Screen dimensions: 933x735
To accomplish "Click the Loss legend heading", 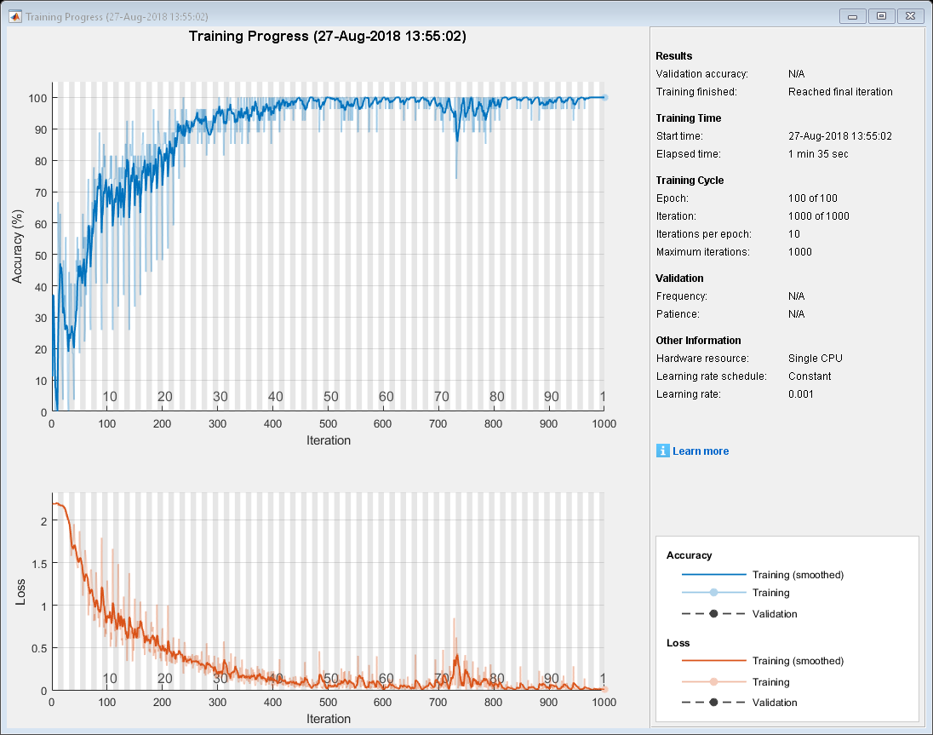I will tap(678, 643).
